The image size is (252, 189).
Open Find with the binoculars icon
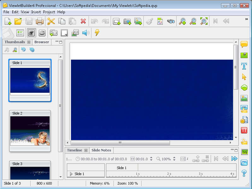(x=171, y=21)
